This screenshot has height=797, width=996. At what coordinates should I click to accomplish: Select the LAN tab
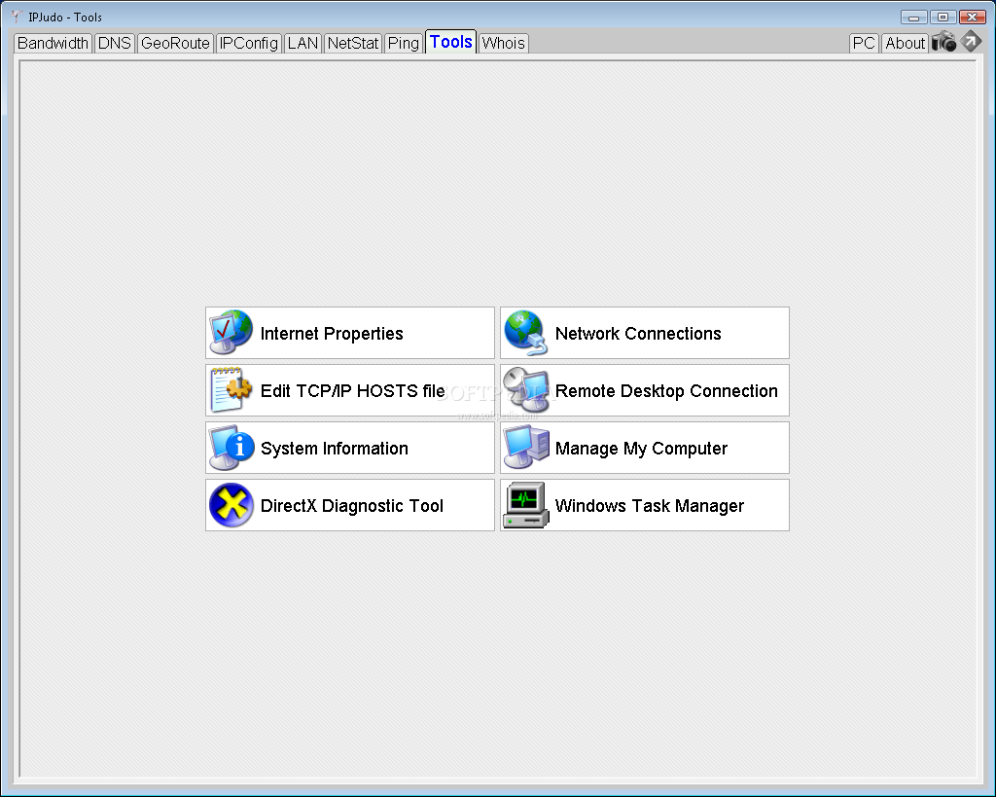pyautogui.click(x=303, y=43)
